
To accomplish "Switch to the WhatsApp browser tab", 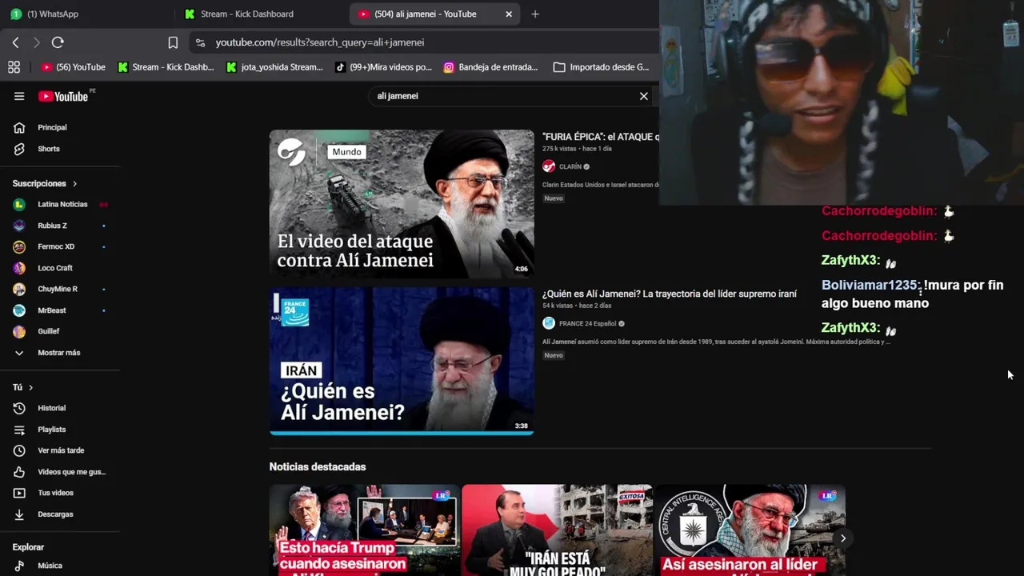I will tap(86, 14).
